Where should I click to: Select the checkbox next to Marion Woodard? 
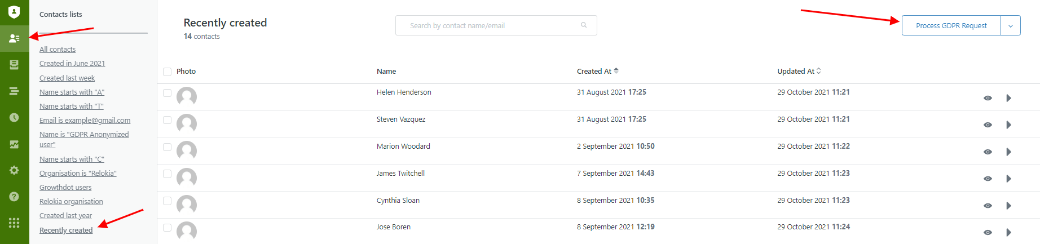click(x=167, y=147)
